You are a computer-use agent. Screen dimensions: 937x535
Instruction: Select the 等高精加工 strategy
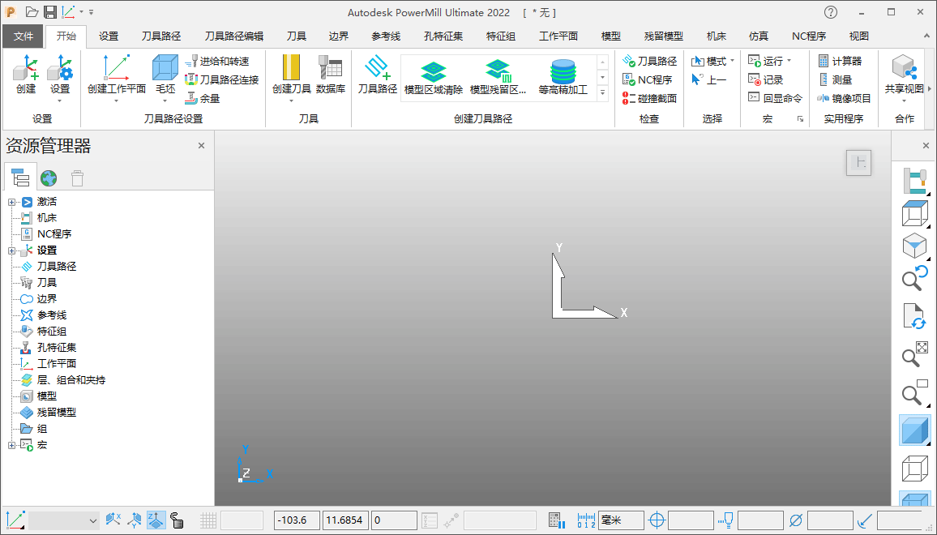[x=563, y=78]
